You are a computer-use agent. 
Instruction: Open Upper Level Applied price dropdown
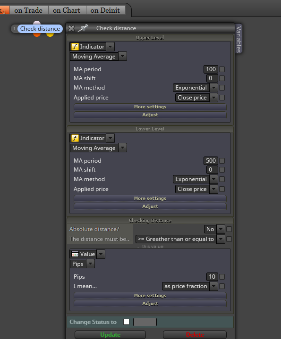pyautogui.click(x=213, y=98)
